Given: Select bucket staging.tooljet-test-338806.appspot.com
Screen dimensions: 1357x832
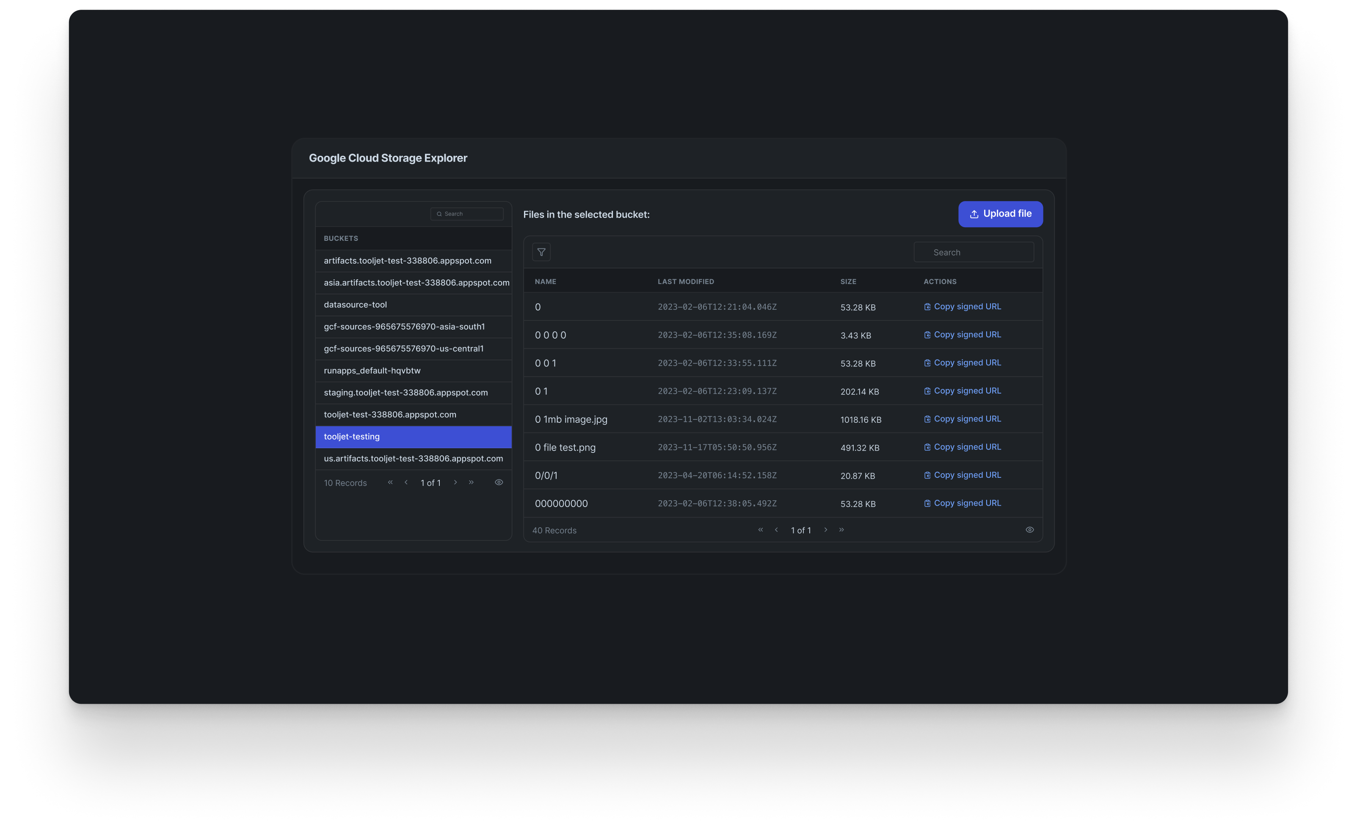Looking at the screenshot, I should click(414, 393).
